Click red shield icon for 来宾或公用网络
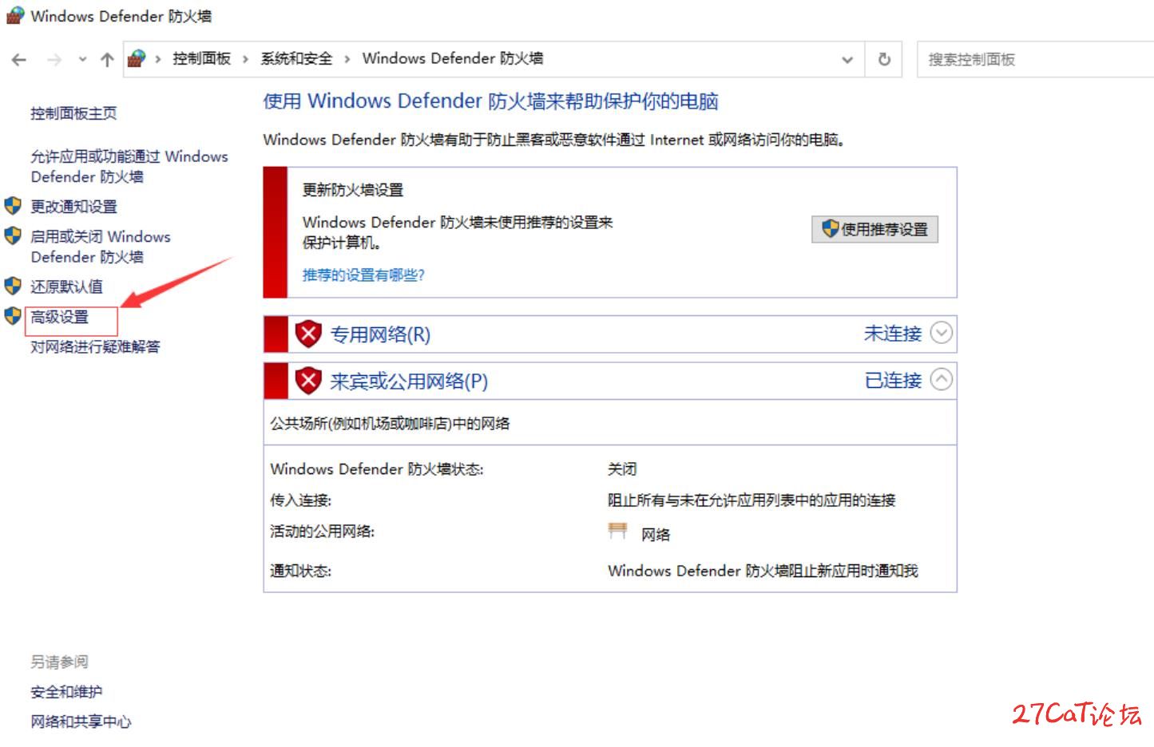1154x747 pixels. point(308,381)
